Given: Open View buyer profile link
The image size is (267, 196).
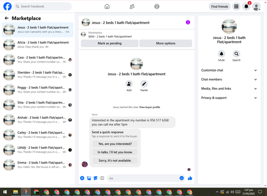Looking at the screenshot, I should point(150,107).
